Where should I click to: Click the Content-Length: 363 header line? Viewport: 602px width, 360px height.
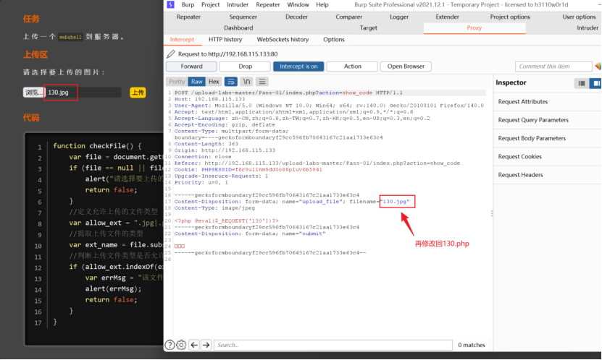tap(206, 144)
